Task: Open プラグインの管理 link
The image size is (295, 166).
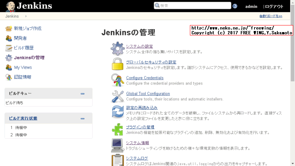Action: (140, 127)
